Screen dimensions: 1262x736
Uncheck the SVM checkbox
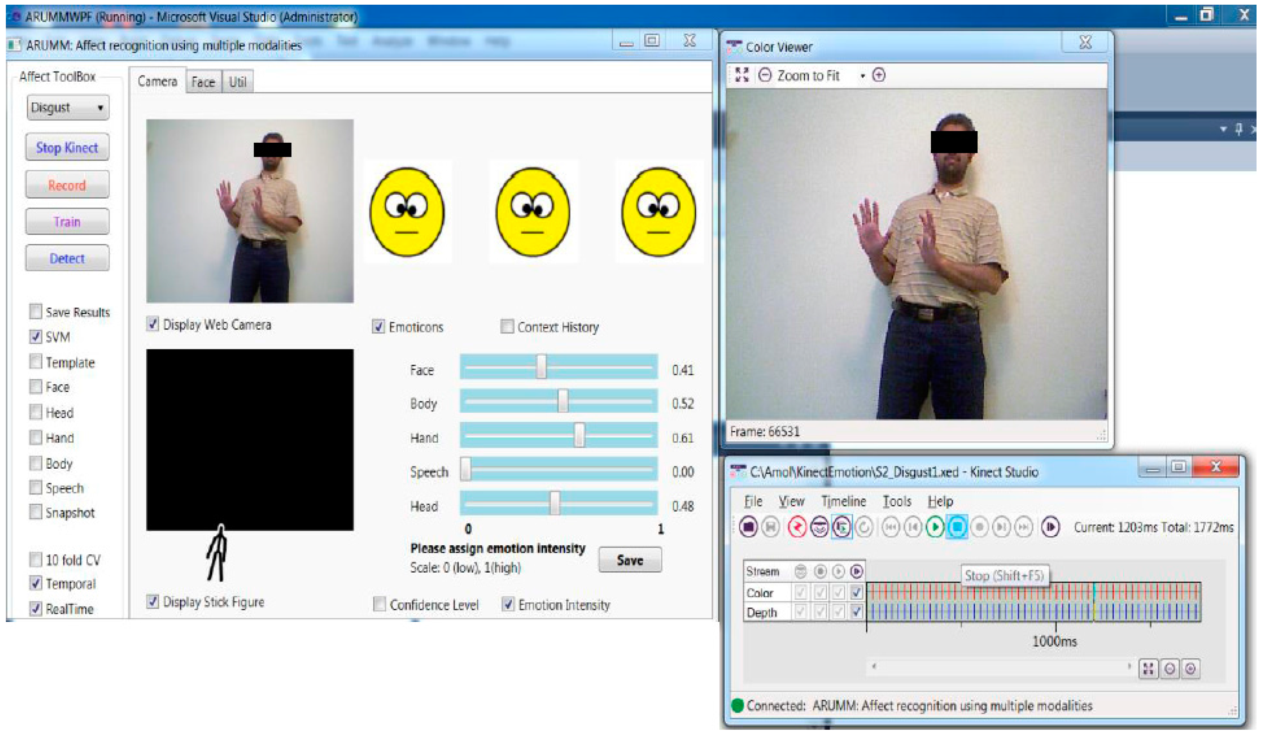click(36, 337)
